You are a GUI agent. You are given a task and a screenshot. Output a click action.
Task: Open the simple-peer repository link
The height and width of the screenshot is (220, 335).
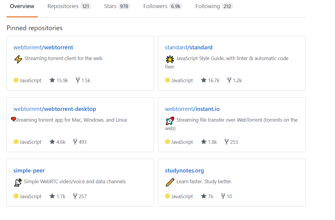29,170
